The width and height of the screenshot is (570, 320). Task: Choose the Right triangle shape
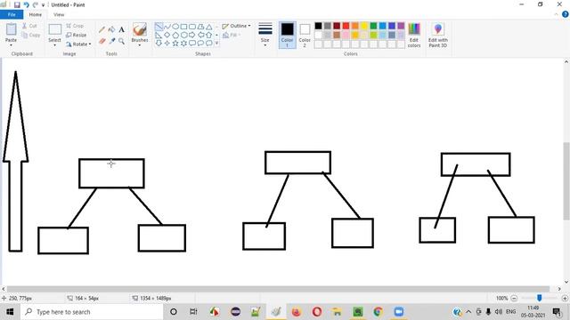(159, 35)
